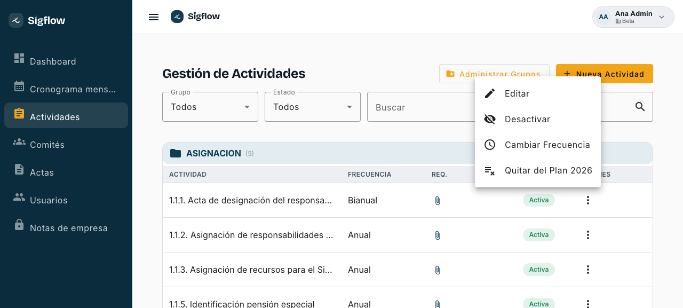Click the Actas document icon
Screen dimensions: 683x308
[19, 169]
